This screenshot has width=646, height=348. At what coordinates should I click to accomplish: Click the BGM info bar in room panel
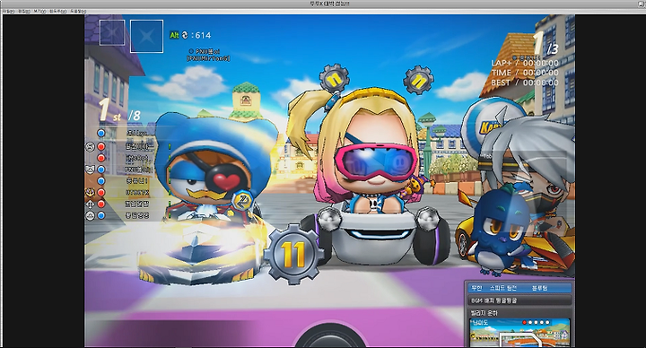519,300
